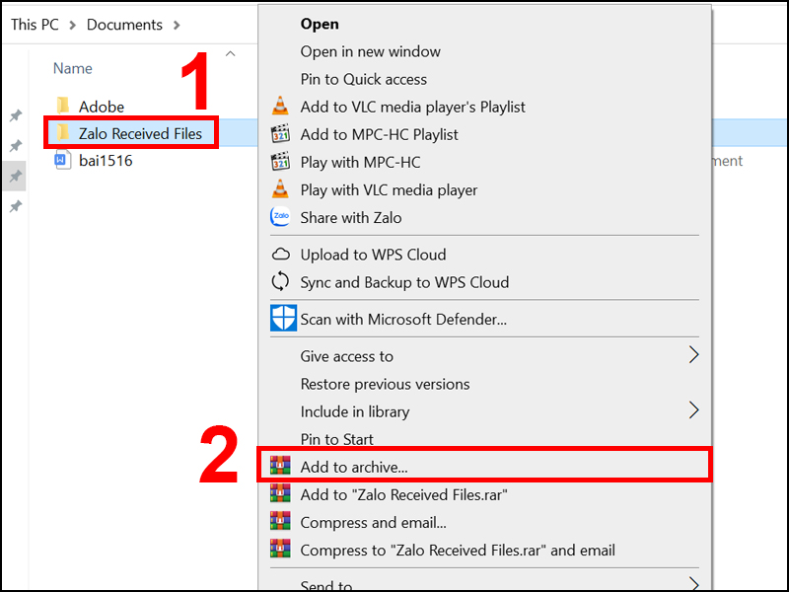
Task: Click MPC-HC icon beside Add to MPC-HC Playlist
Action: coord(281,134)
